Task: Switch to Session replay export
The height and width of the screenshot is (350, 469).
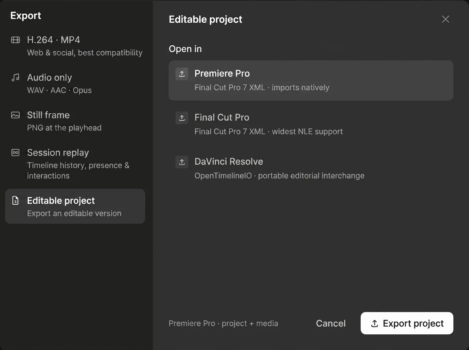Action: pyautogui.click(x=75, y=164)
